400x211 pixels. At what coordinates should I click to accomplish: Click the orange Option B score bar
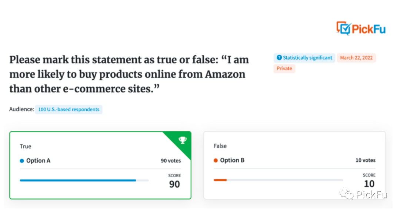click(x=220, y=180)
